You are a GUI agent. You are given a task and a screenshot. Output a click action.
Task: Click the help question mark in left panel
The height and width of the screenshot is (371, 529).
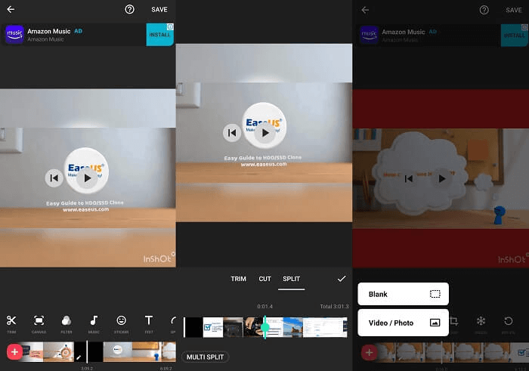[x=129, y=10]
